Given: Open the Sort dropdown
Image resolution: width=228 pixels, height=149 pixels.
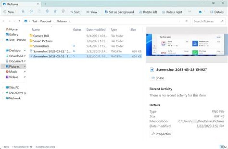Looking at the screenshot, I should (x=76, y=12).
